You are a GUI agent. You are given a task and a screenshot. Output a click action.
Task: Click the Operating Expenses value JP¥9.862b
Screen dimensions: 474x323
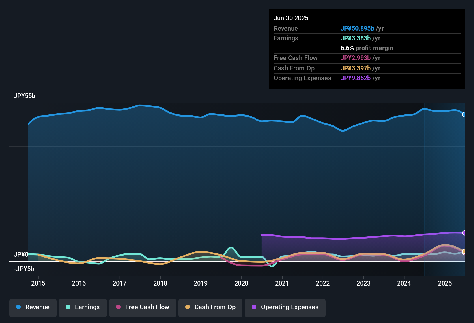coord(356,78)
